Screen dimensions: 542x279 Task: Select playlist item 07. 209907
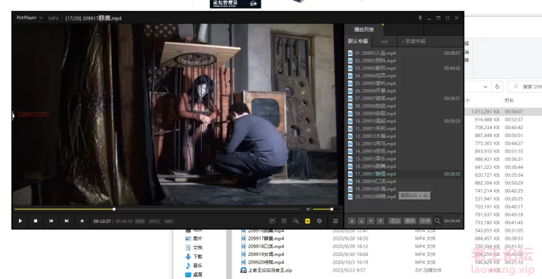[x=404, y=98]
